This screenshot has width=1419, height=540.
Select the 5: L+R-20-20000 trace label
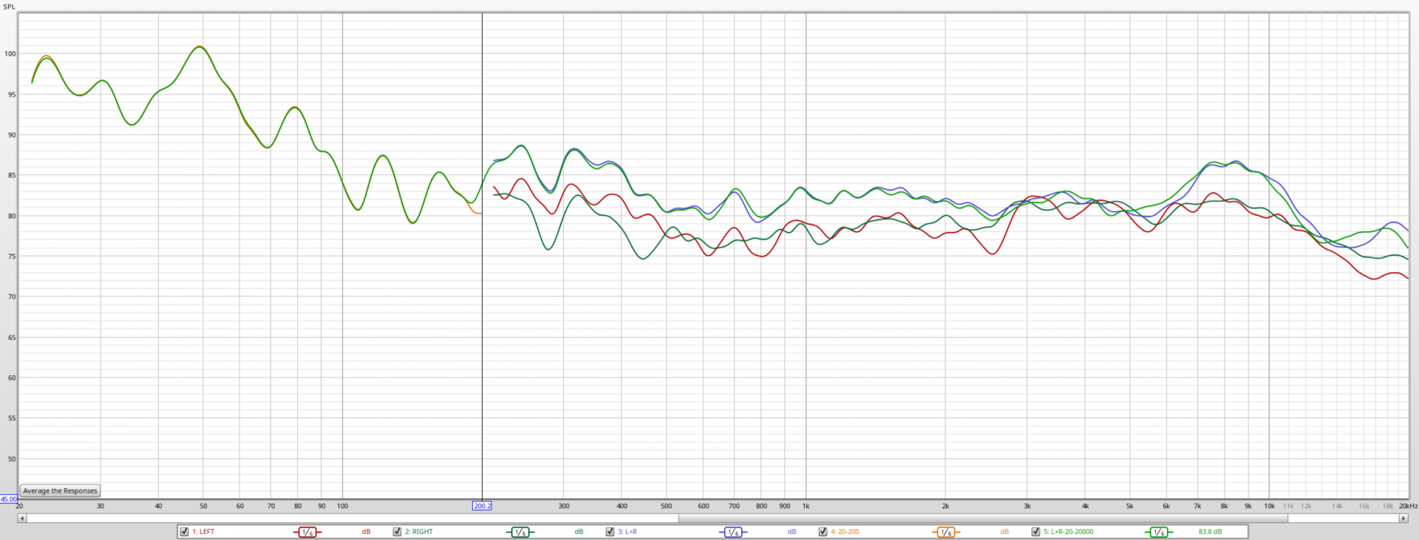1068,532
